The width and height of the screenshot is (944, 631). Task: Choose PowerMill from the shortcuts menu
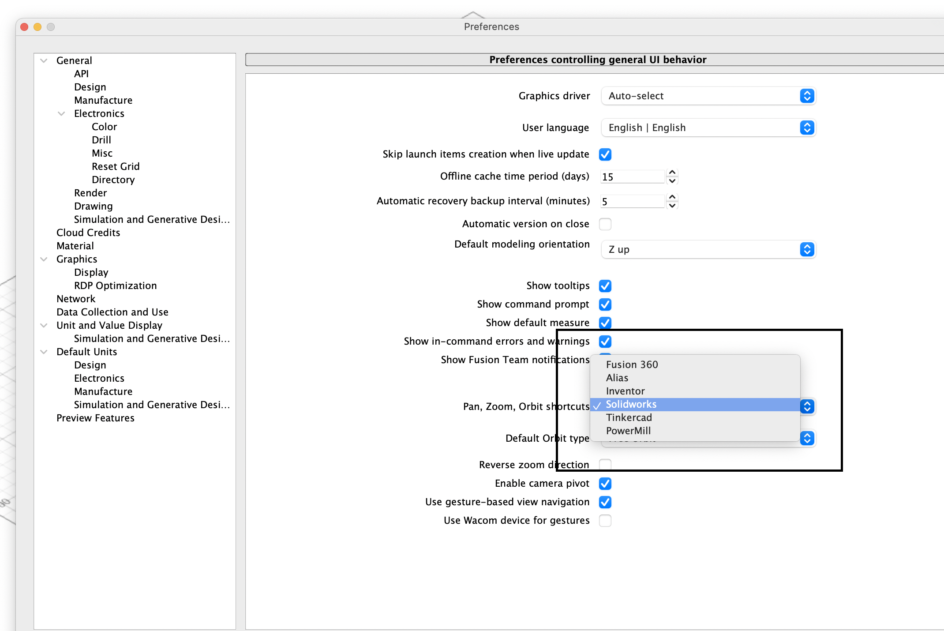pyautogui.click(x=695, y=431)
